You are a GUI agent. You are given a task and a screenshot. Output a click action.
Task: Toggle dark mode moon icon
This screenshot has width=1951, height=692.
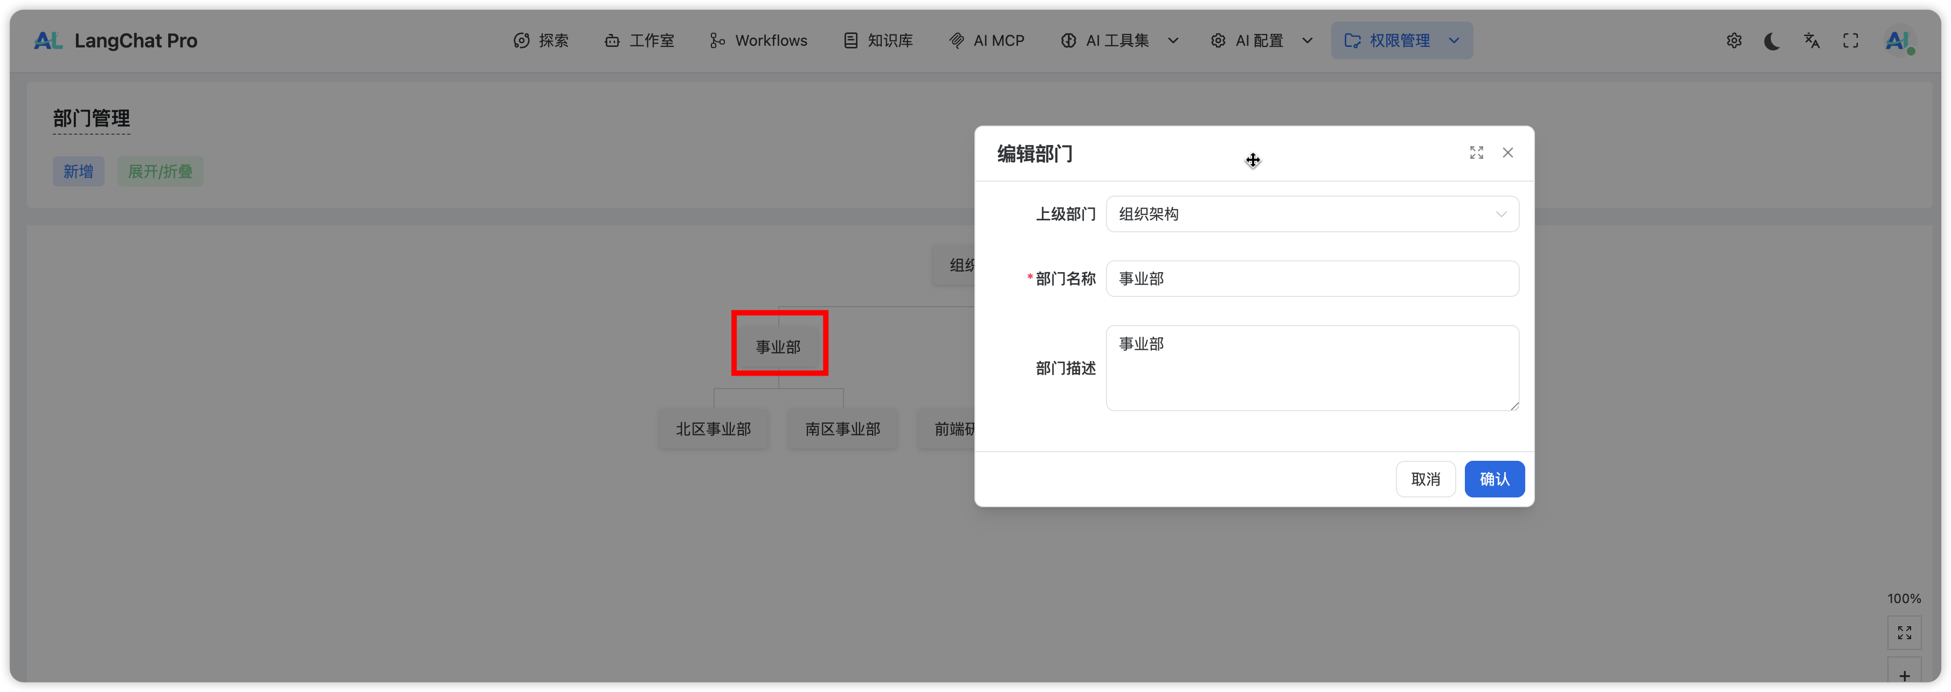point(1772,41)
